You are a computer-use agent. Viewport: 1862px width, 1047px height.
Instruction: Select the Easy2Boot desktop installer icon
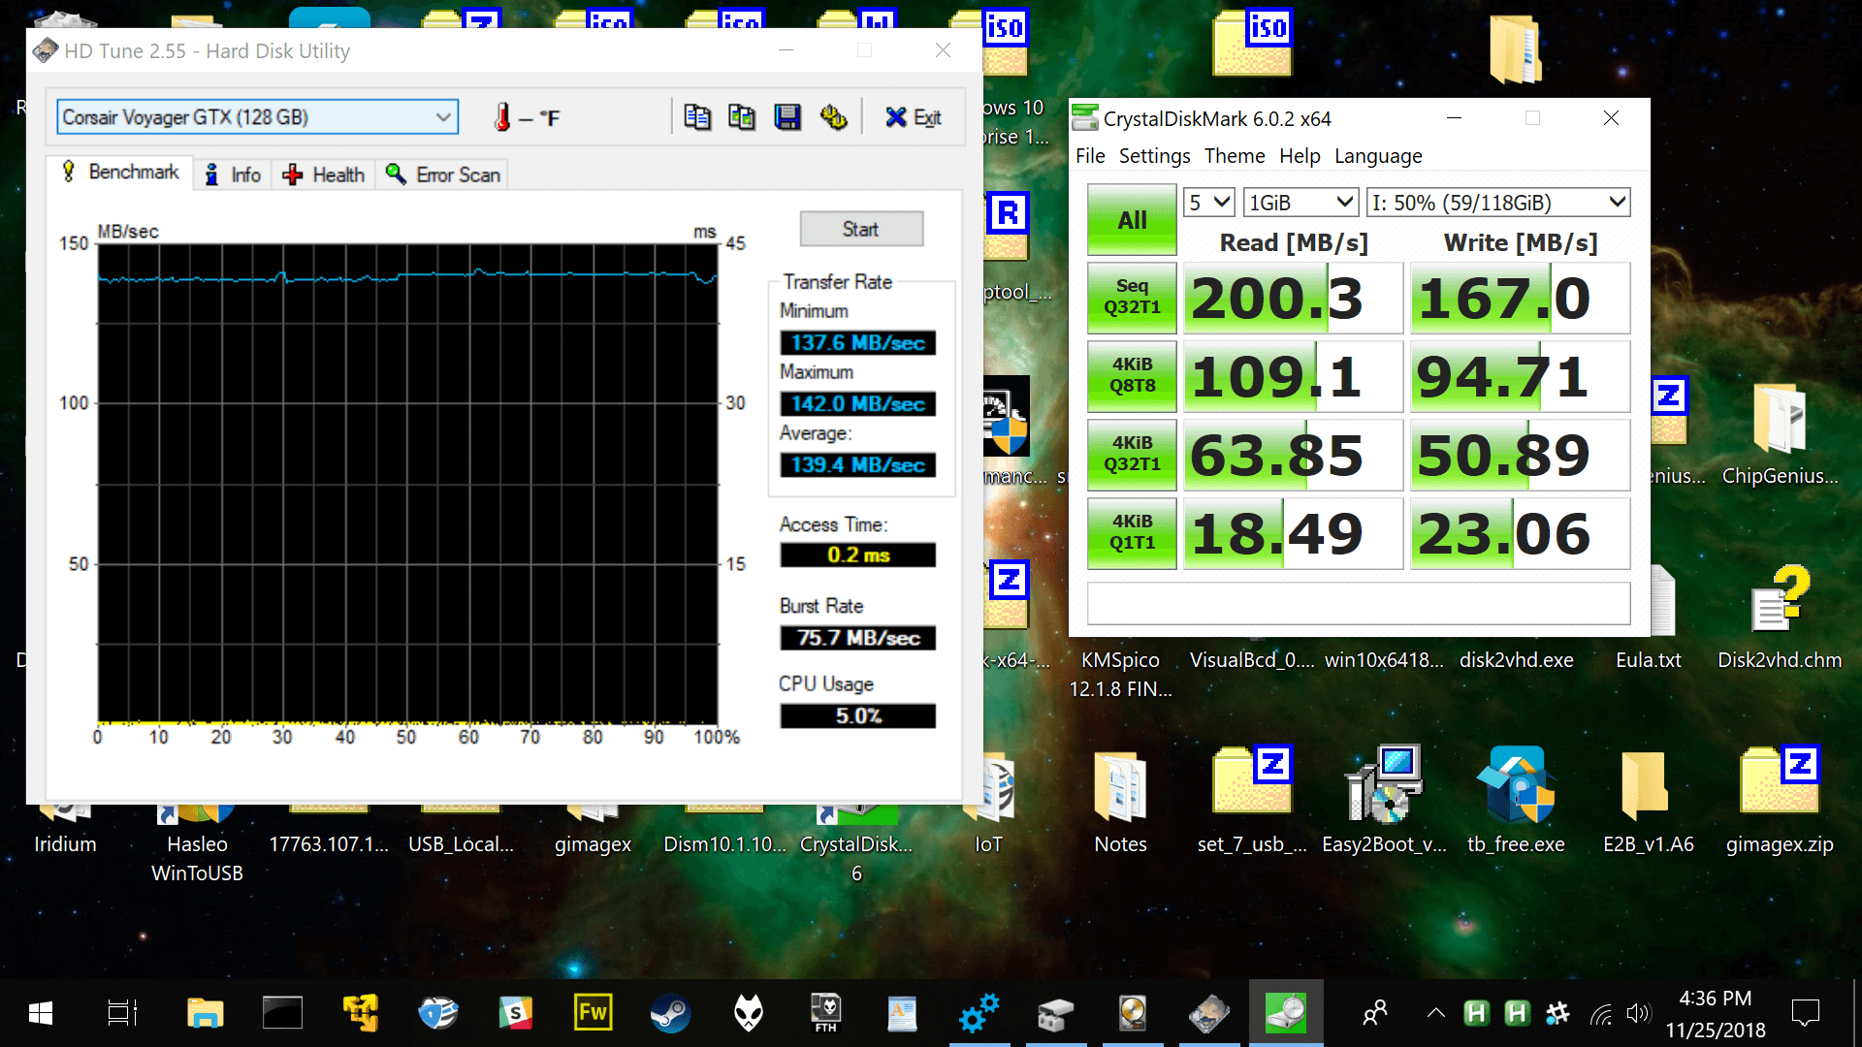[1385, 802]
